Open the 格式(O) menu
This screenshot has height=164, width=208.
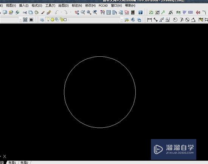coord(37,6)
